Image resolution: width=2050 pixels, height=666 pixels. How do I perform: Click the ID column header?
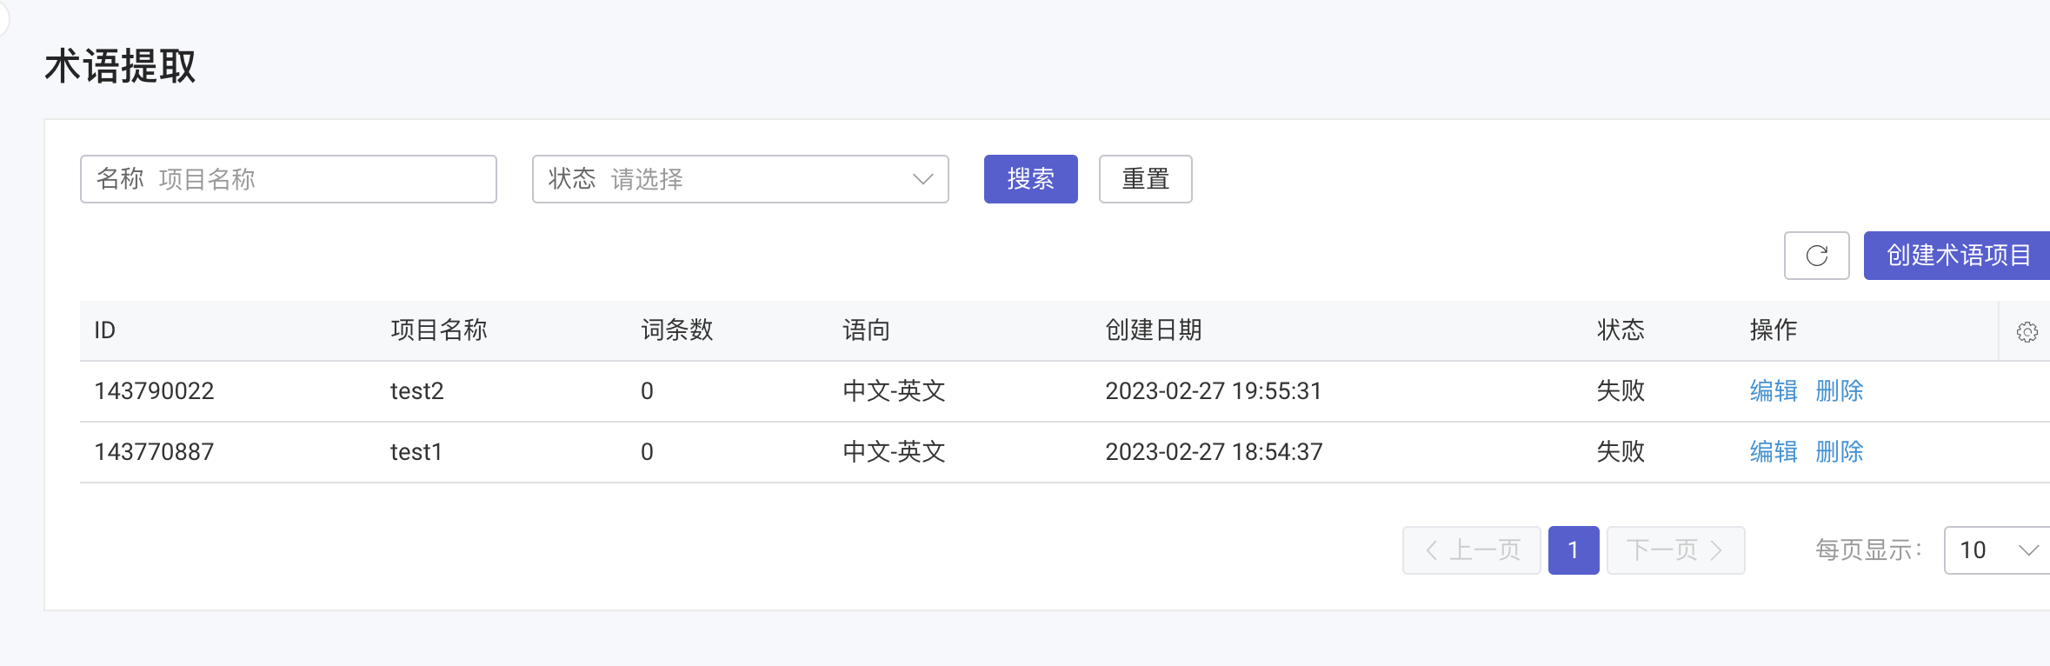click(104, 330)
